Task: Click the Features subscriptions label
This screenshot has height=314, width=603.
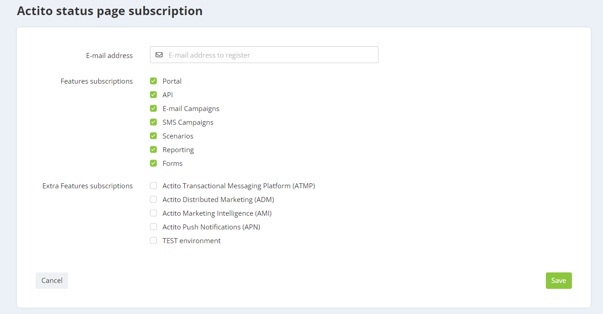Action: [97, 81]
